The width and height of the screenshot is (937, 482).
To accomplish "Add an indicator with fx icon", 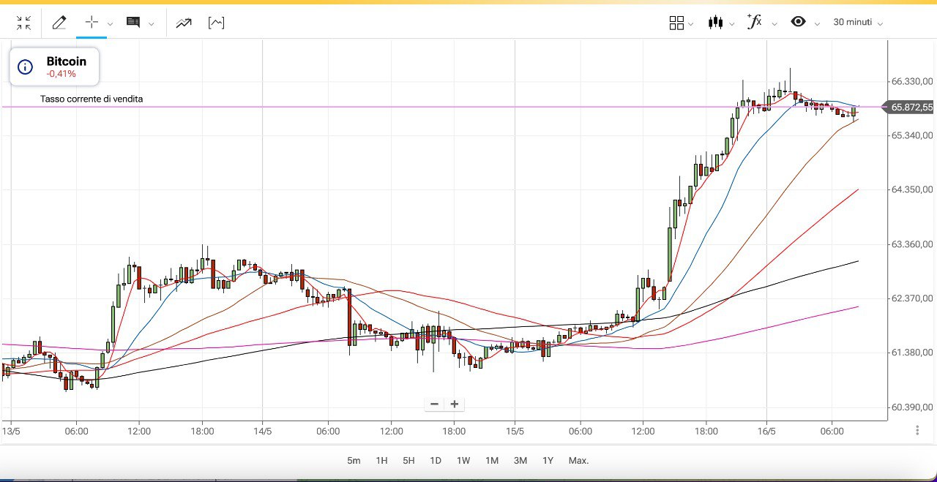I will click(754, 22).
